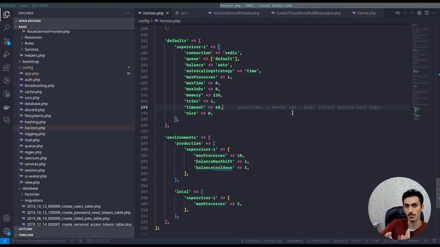This screenshot has width=440, height=247.
Task: Expand the factories folder
Action: pyautogui.click(x=32, y=194)
